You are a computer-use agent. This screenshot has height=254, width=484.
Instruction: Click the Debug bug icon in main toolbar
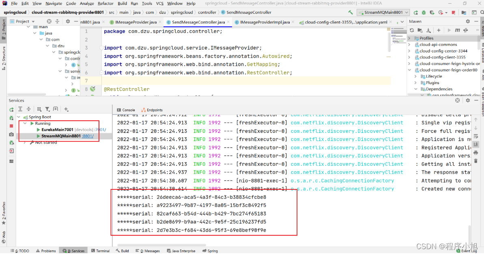(x=424, y=12)
